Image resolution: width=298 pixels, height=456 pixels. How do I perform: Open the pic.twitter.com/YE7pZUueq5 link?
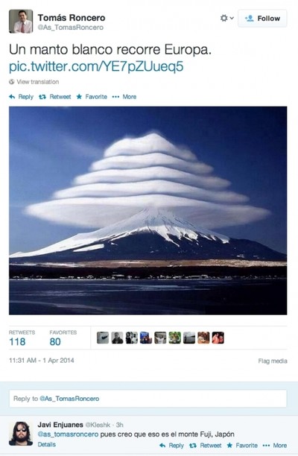coord(96,66)
